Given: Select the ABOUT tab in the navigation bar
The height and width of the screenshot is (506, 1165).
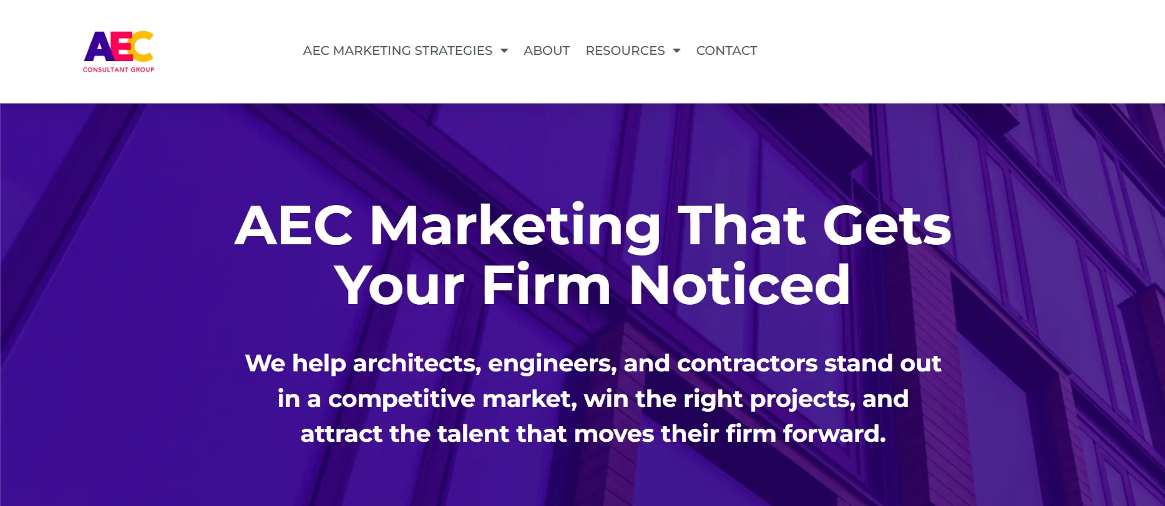Looking at the screenshot, I should point(547,50).
